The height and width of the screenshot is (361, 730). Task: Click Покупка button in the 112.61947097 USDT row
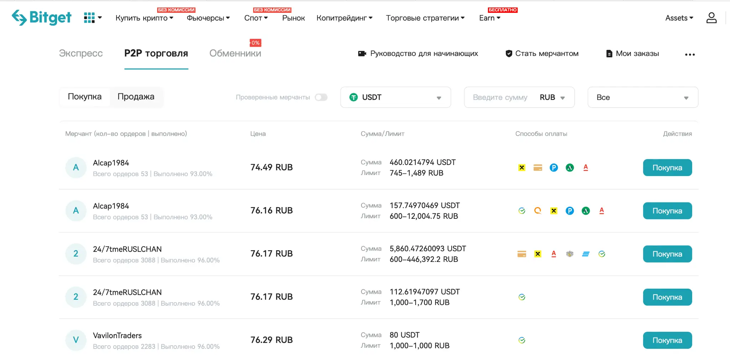667,297
